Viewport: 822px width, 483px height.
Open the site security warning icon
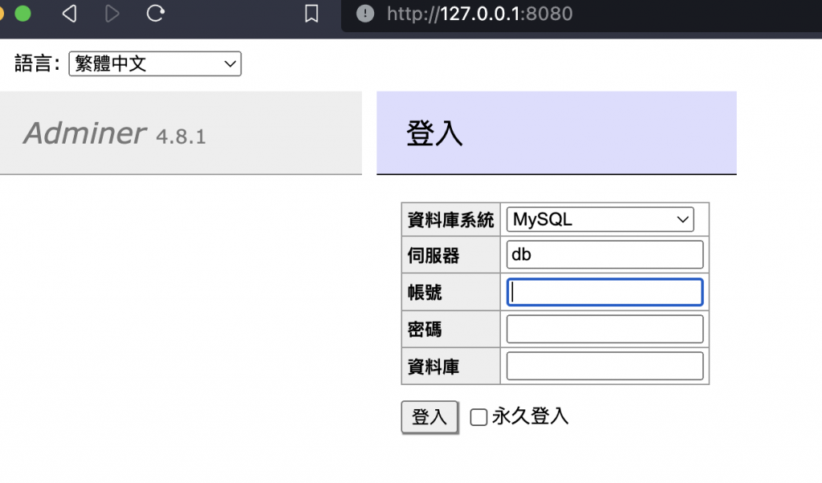(365, 14)
